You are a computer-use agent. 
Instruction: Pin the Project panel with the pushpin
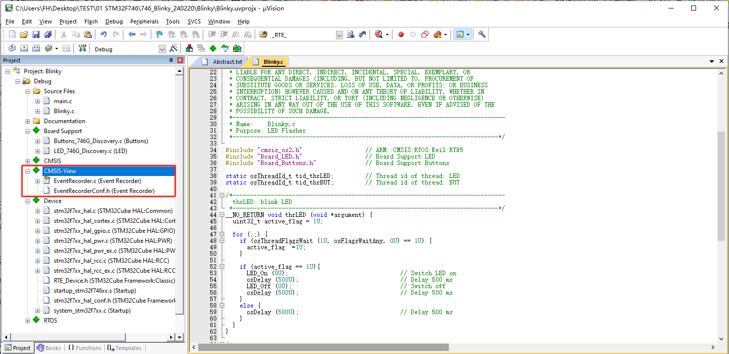point(171,60)
